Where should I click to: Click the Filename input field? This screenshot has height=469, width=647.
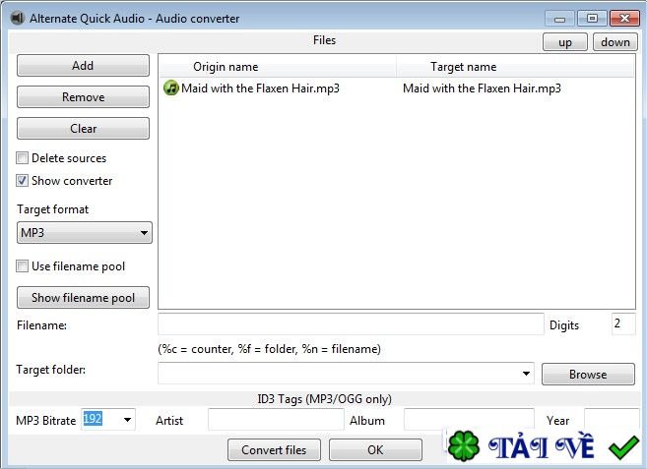(x=351, y=324)
